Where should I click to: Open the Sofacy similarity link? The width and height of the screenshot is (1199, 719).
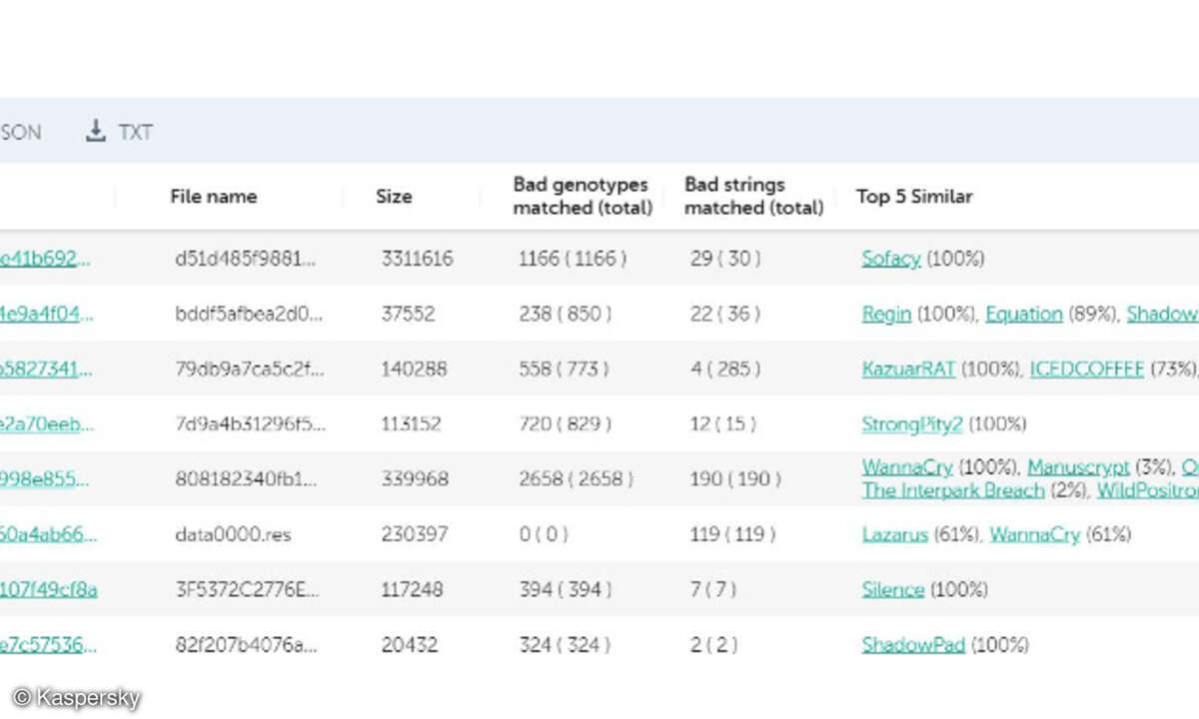click(891, 259)
